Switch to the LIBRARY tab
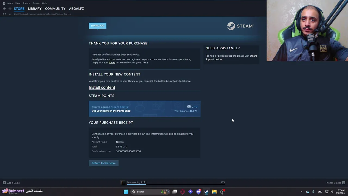Screen dimensions: 348x196 point(35,9)
